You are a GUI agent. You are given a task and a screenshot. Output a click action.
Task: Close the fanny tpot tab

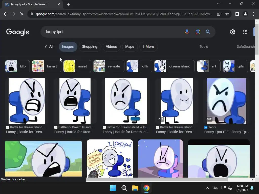[59, 4]
